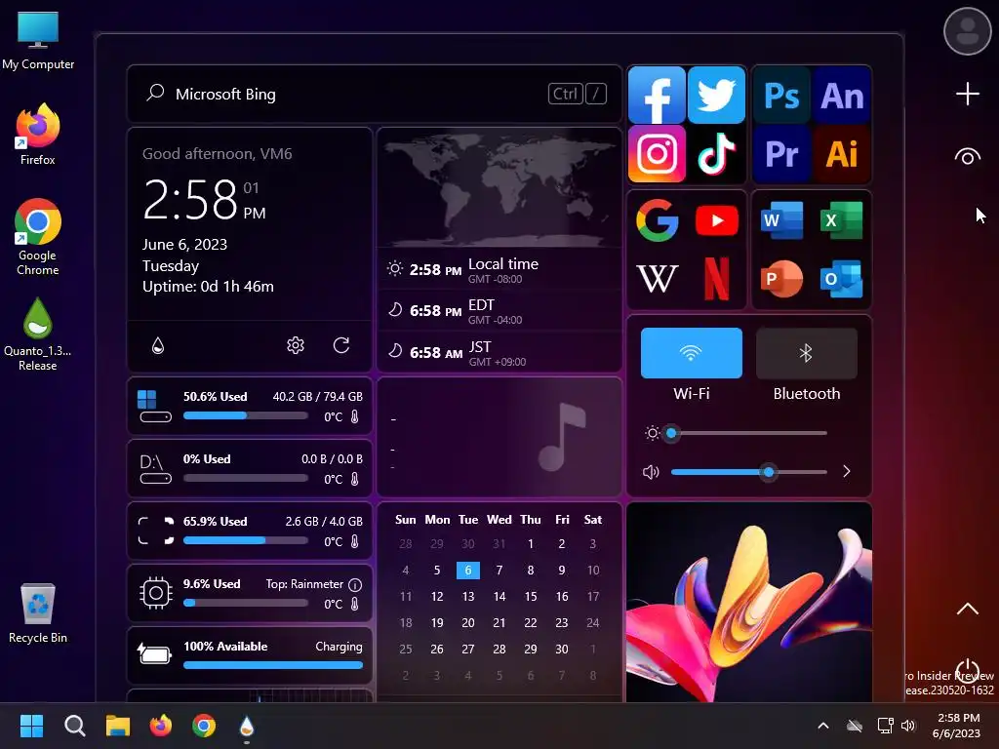
Task: Launch Photoshop from the Ps tile
Action: 781,96
